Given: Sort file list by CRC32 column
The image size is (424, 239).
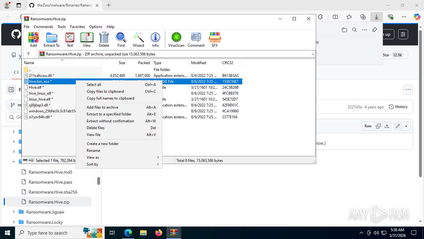Looking at the screenshot, I should 231,63.
